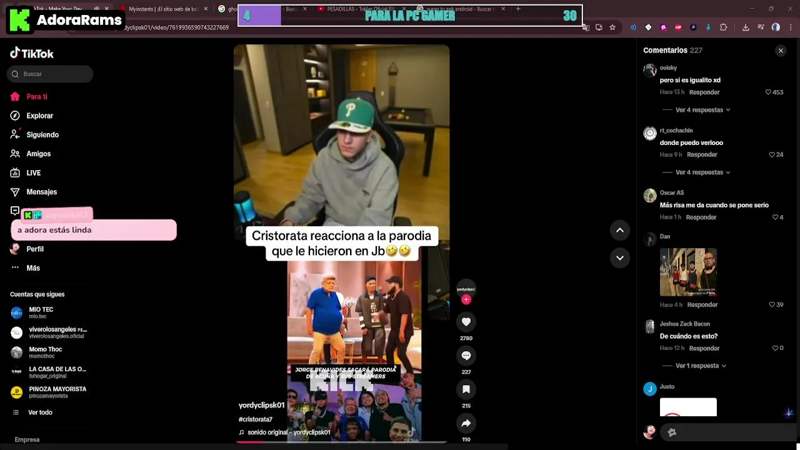Viewport: 800px width, 450px height.
Task: Like Dan's comment with 39 likes
Action: tap(772, 305)
